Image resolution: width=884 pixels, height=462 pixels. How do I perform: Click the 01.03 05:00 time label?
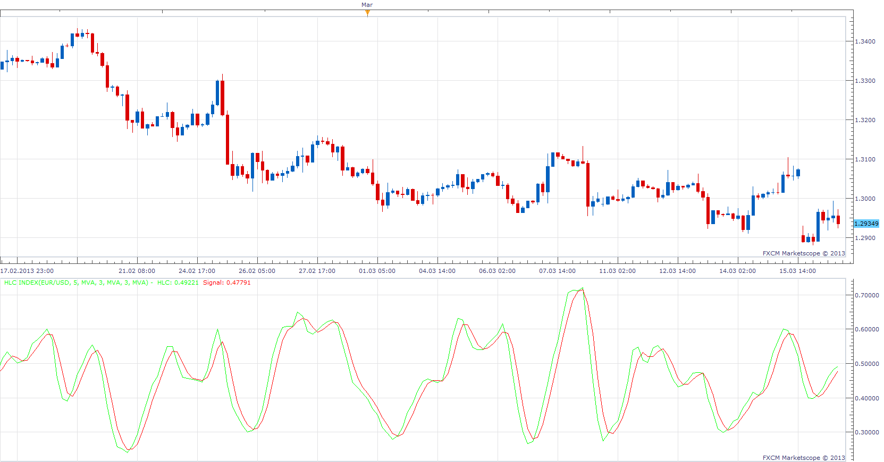(377, 271)
